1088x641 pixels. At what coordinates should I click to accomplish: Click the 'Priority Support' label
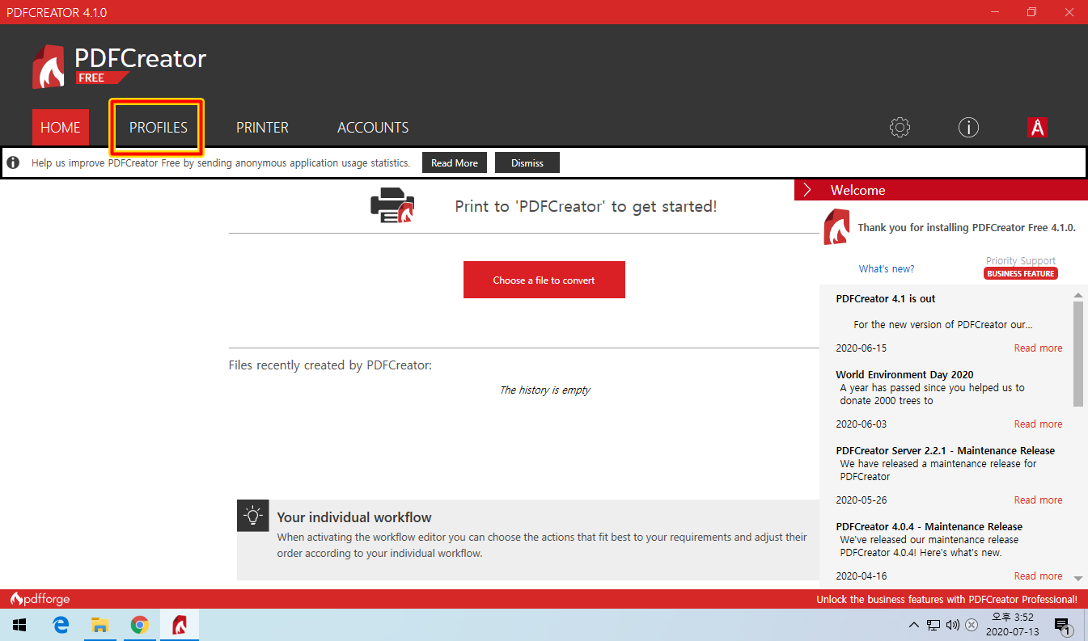tap(1021, 260)
